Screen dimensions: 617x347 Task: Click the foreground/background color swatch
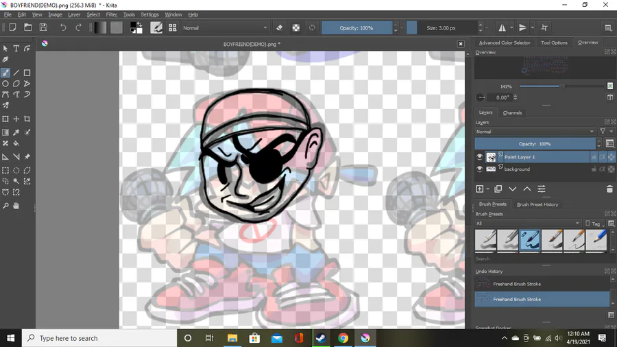tap(136, 28)
